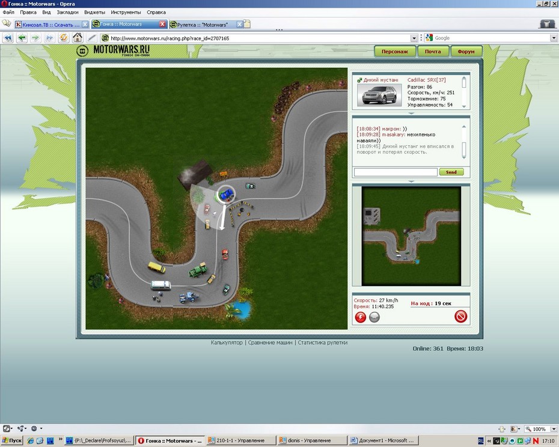The width and height of the screenshot is (559, 447).
Task: Expand the quick launch overflow chevron
Action: (x=60, y=439)
